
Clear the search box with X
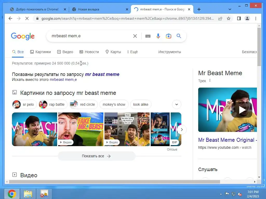click(135, 36)
